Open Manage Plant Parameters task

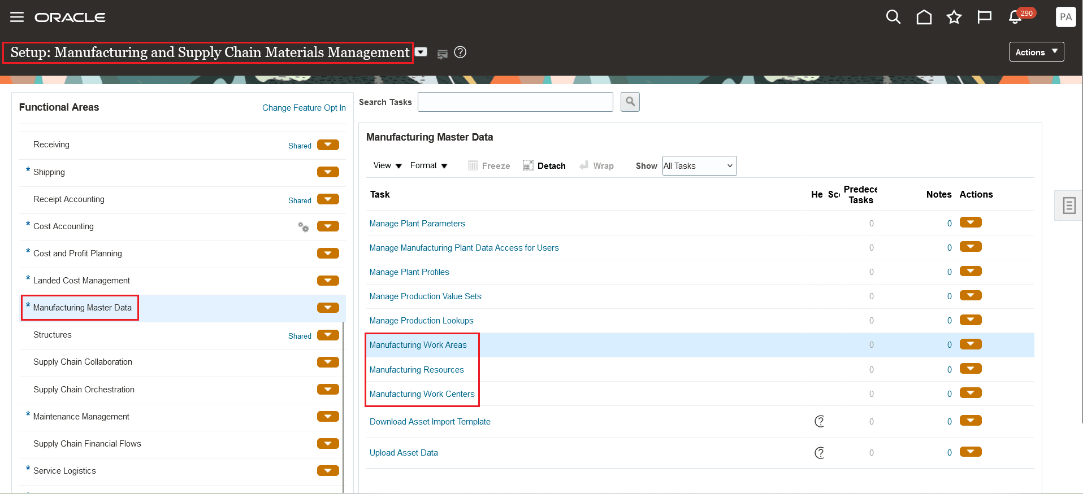pyautogui.click(x=417, y=224)
